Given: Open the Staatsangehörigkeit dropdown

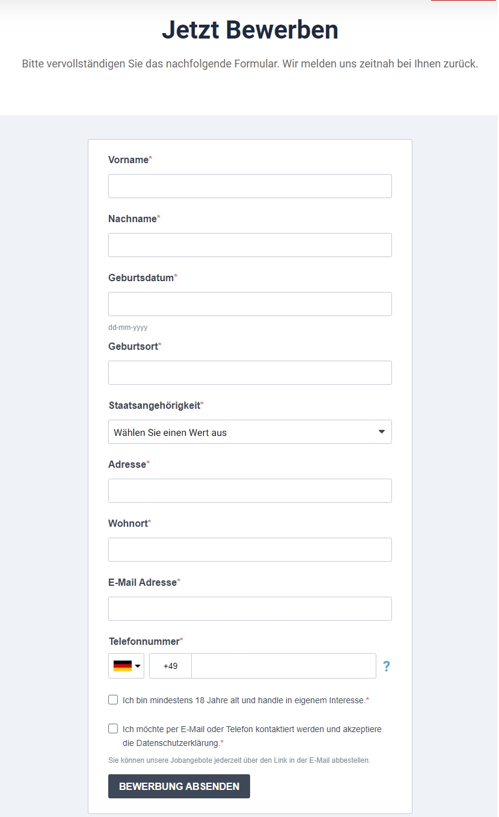Looking at the screenshot, I should coord(250,432).
